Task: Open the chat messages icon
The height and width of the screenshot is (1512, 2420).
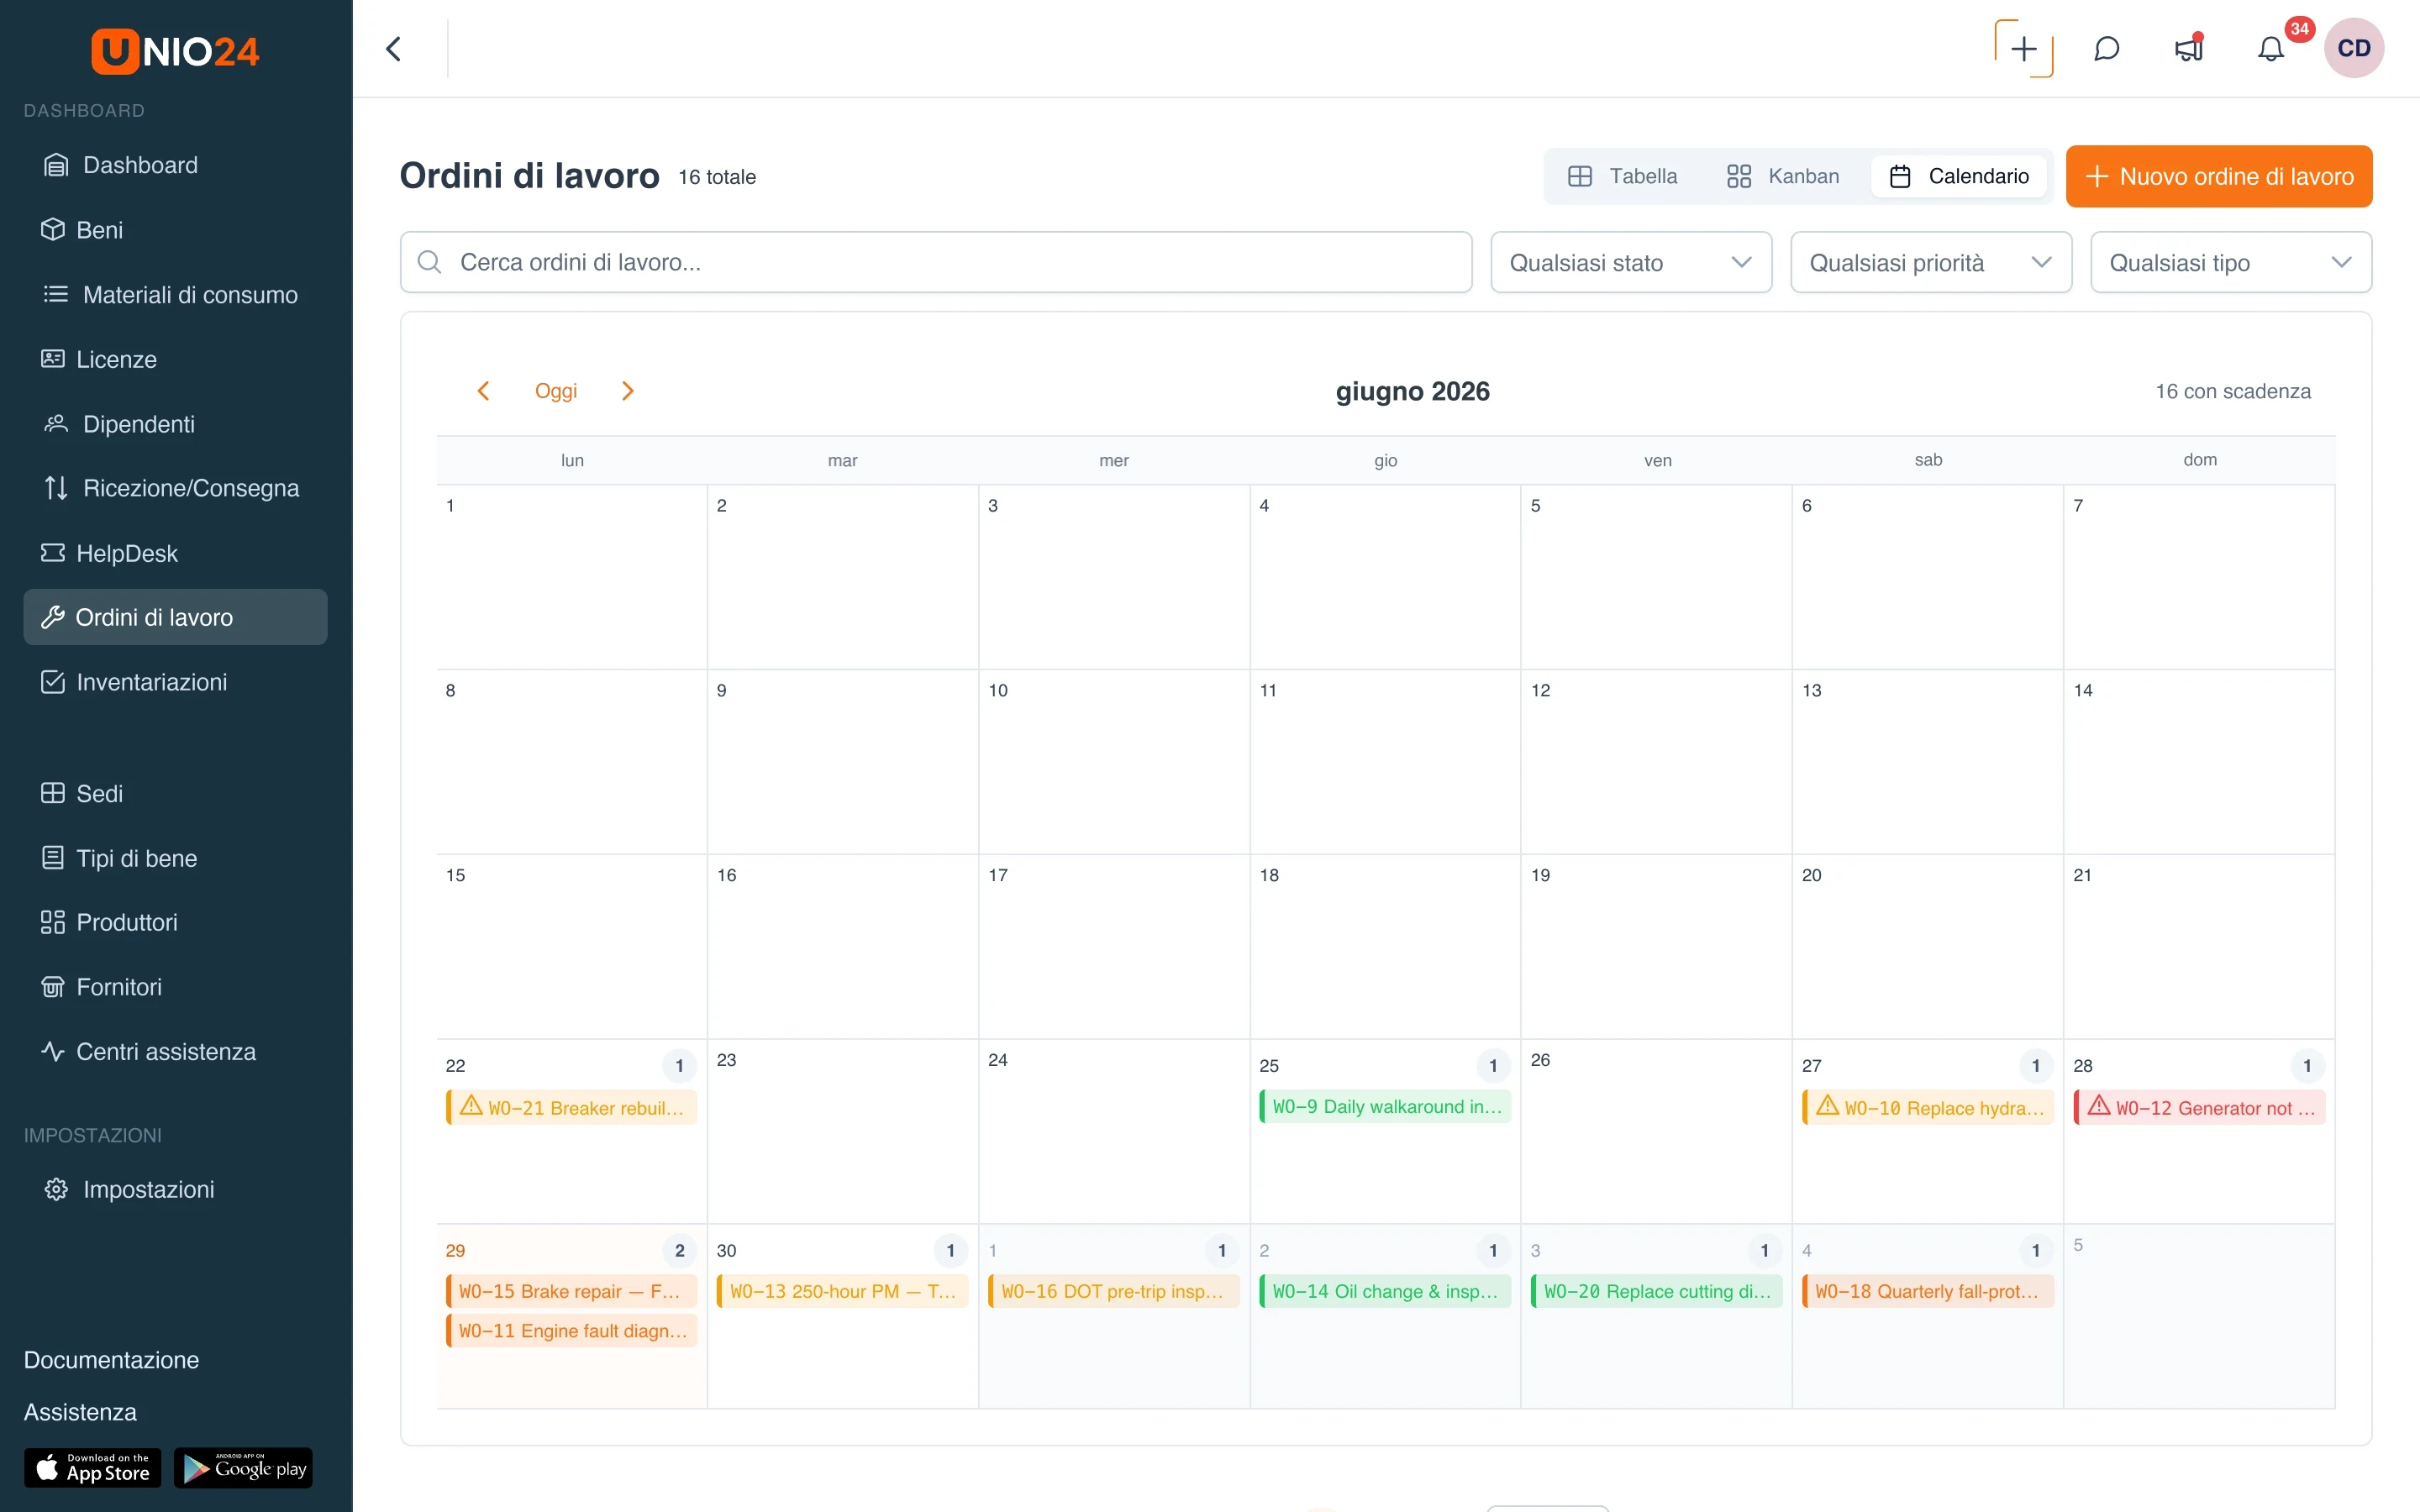Action: coord(2106,48)
